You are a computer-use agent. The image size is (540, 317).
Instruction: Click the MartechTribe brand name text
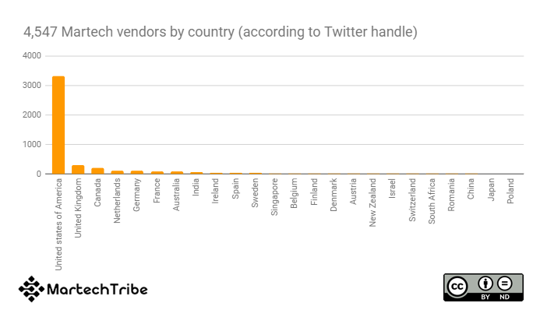[x=97, y=290]
